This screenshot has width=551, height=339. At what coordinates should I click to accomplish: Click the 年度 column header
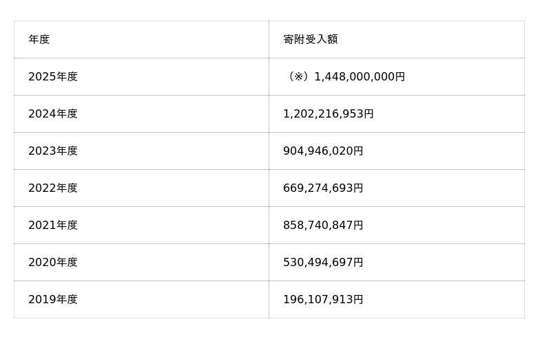pos(39,40)
